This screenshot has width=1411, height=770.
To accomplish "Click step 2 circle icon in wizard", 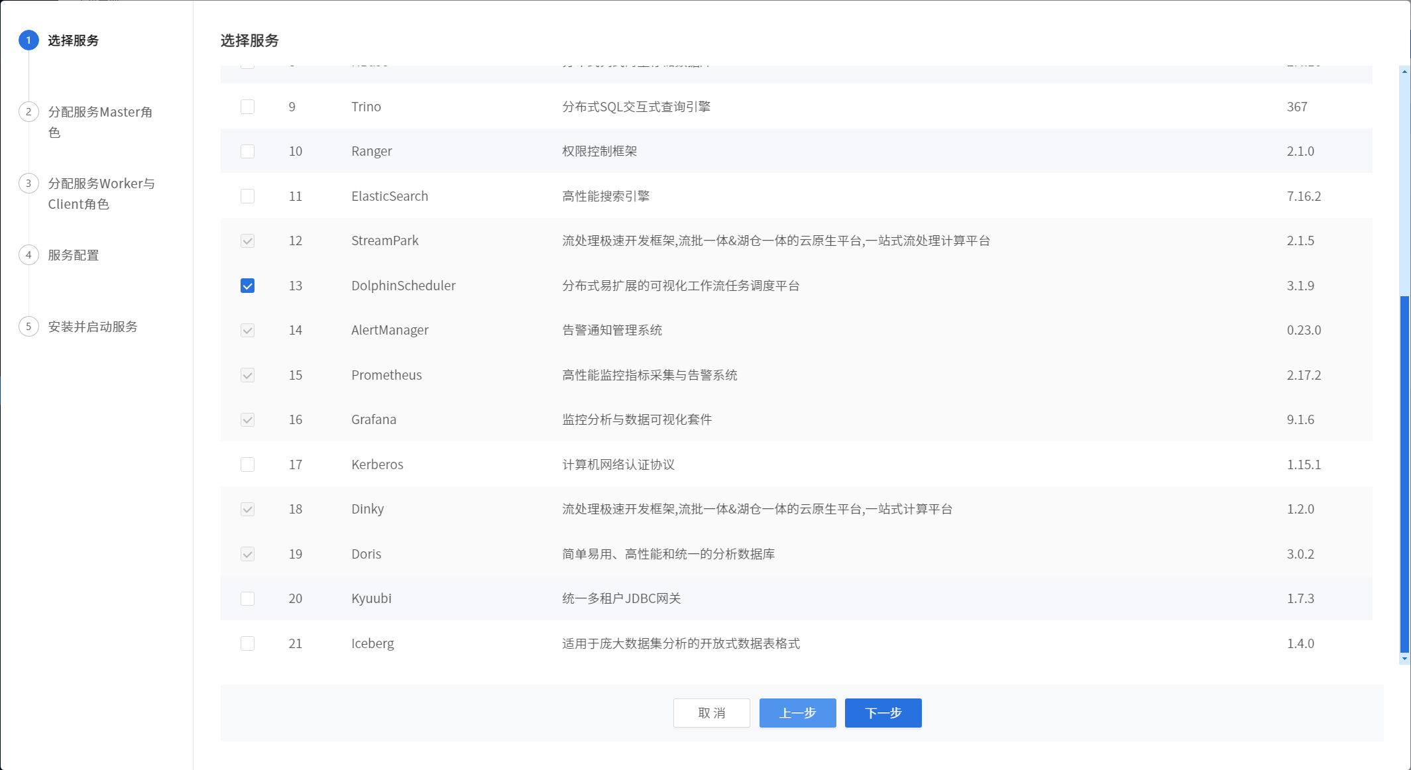I will pos(28,112).
